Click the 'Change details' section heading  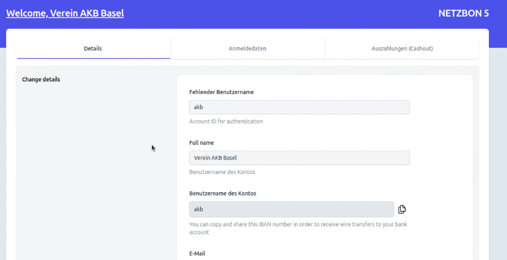click(x=41, y=79)
